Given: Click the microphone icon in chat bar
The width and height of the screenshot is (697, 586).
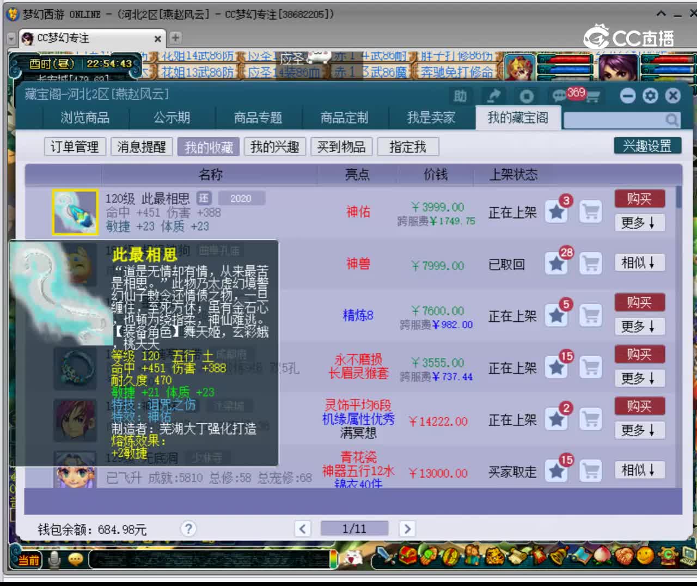Looking at the screenshot, I should click(x=54, y=560).
